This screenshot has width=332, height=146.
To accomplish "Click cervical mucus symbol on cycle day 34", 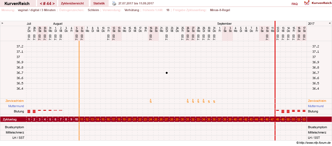I will (x=204, y=101).
